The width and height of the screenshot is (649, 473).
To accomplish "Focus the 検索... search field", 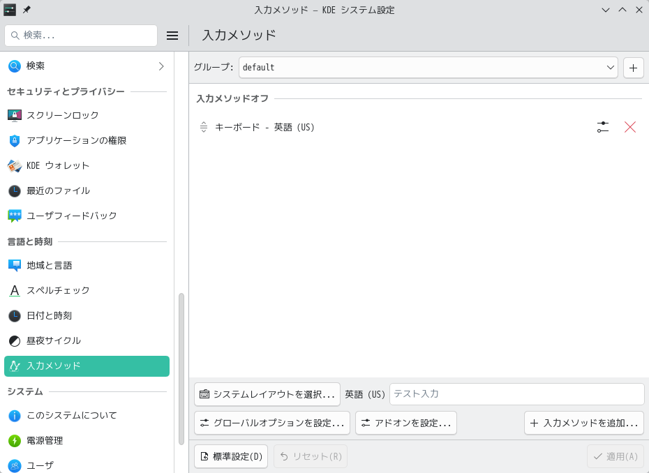I will [x=81, y=36].
